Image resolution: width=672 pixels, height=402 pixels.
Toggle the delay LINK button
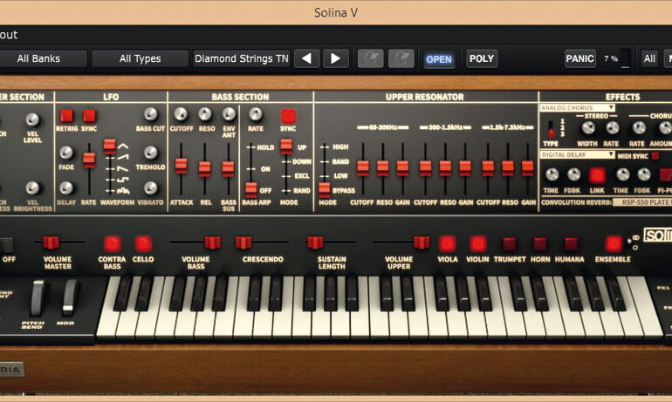[597, 175]
